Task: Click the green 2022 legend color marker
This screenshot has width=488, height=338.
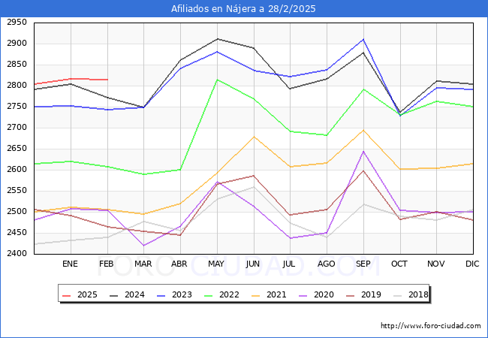Action: click(209, 295)
